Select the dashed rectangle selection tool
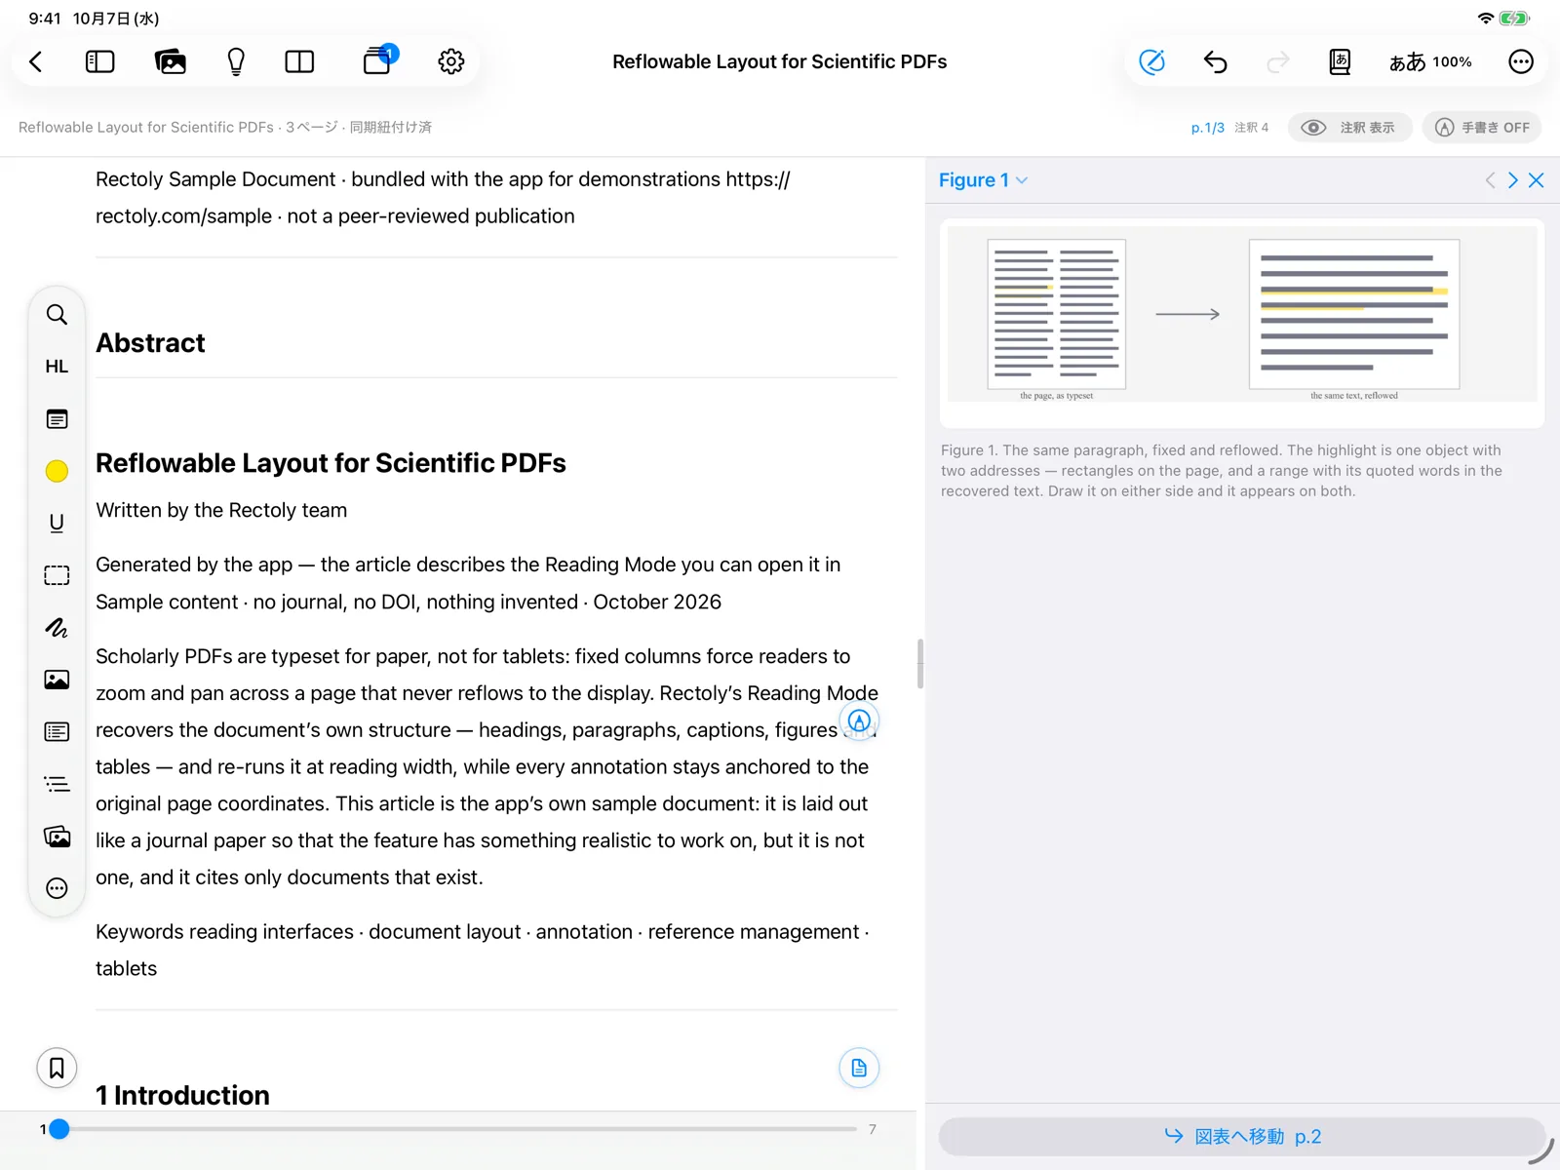Image resolution: width=1560 pixels, height=1170 pixels. 57,575
